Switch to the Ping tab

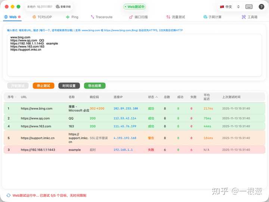(x=72, y=17)
